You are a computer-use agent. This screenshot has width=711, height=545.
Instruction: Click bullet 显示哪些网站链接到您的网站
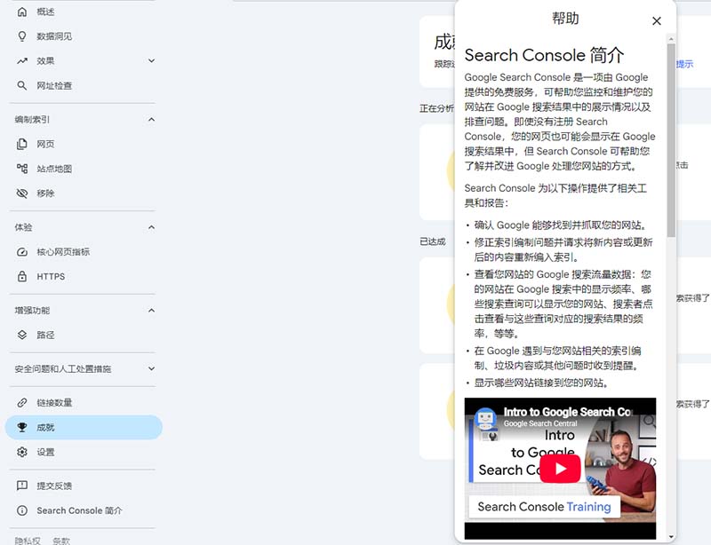[x=541, y=383]
